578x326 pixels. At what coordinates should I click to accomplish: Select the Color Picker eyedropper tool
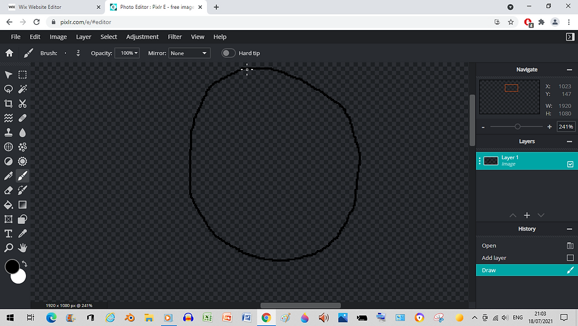(22, 233)
